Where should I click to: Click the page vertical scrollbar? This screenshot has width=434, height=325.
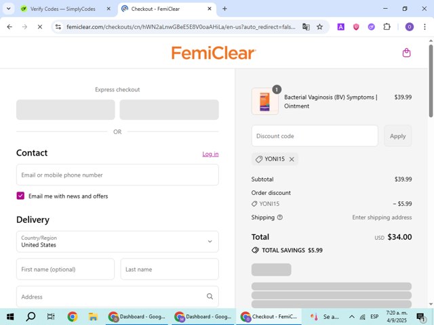431,81
